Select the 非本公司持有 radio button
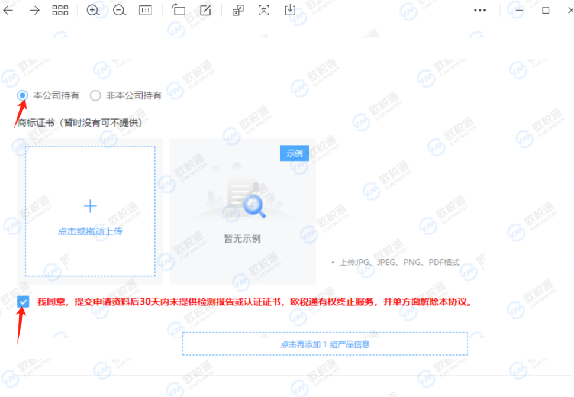The image size is (574, 397). coord(95,95)
